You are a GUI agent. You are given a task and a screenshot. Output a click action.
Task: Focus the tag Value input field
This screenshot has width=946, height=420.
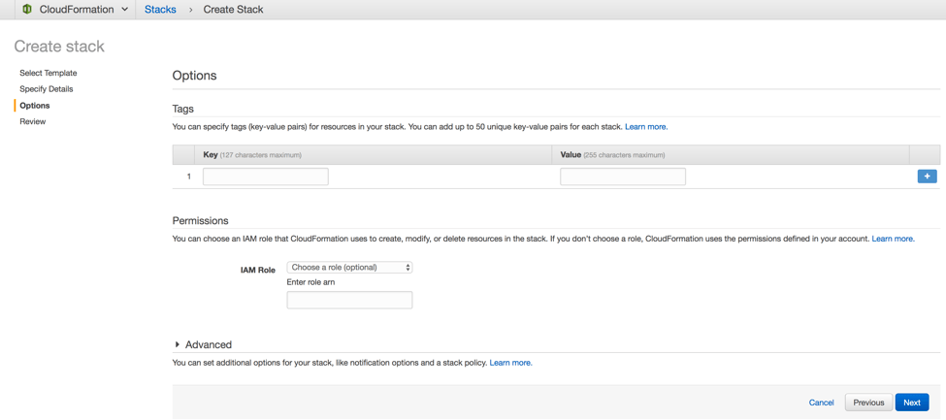tap(622, 177)
